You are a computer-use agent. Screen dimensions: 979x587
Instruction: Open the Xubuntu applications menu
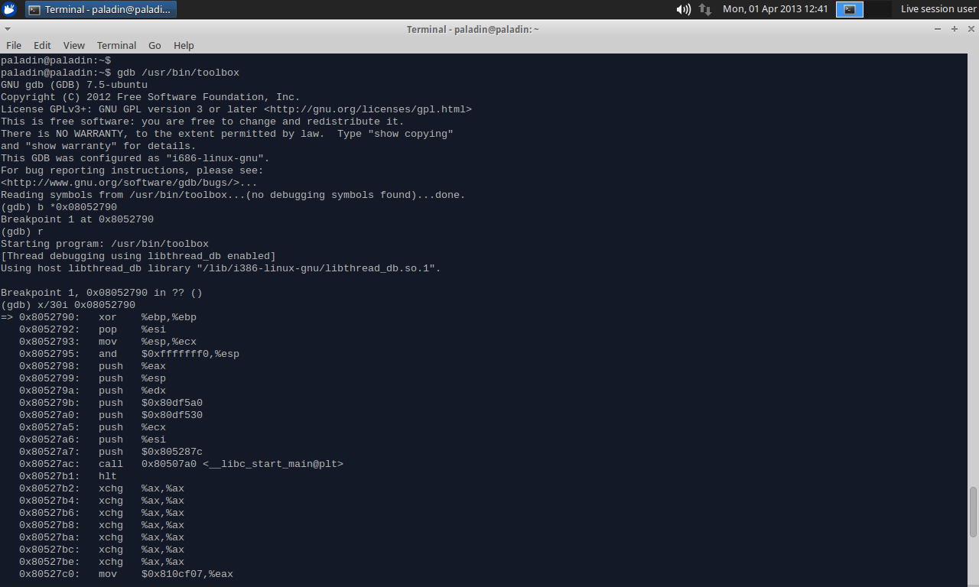tap(8, 9)
